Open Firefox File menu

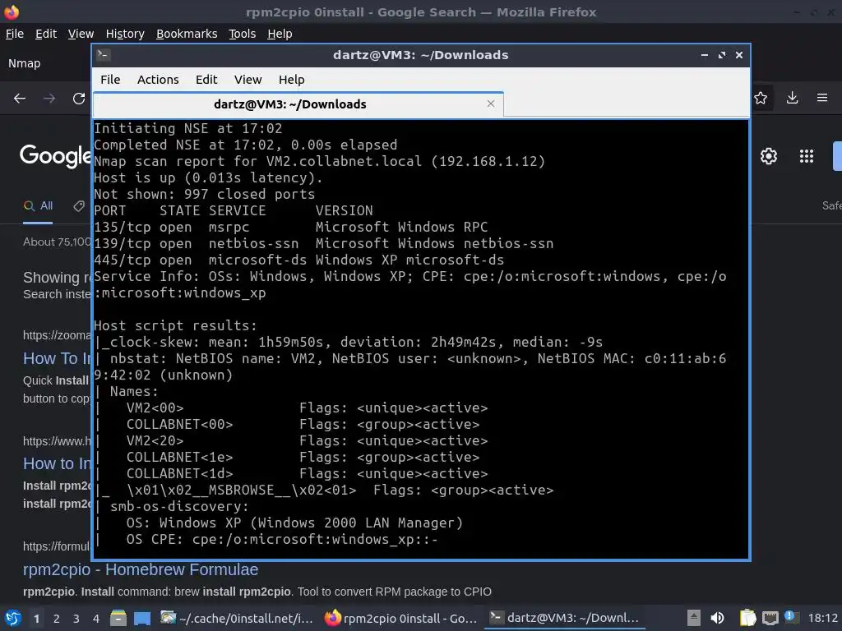[x=15, y=34]
